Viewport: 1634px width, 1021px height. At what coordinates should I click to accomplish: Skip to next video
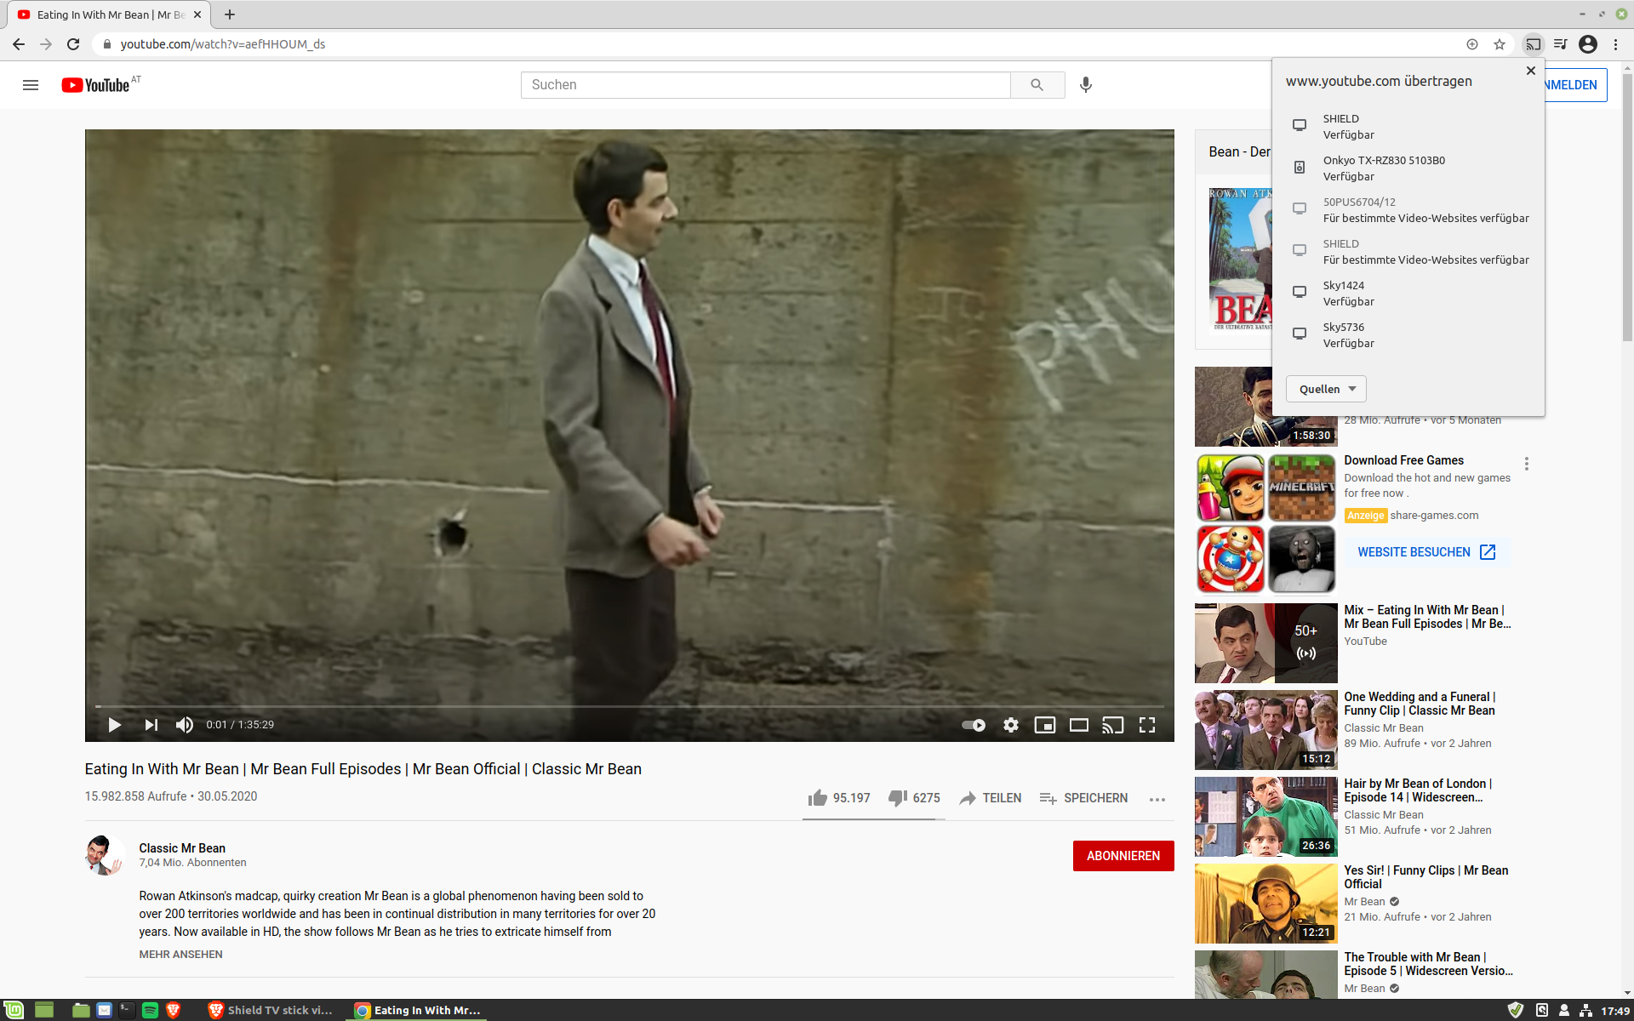tap(151, 725)
